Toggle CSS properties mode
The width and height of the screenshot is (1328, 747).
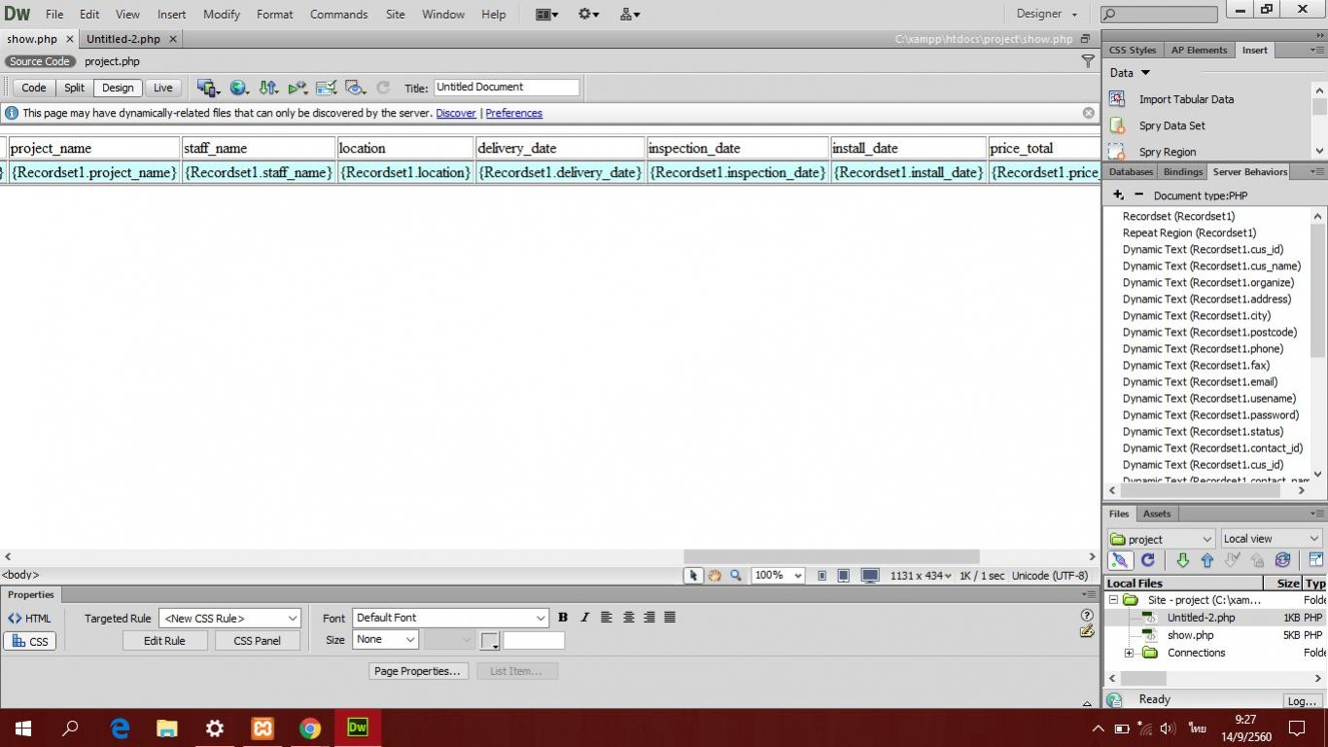pyautogui.click(x=30, y=641)
